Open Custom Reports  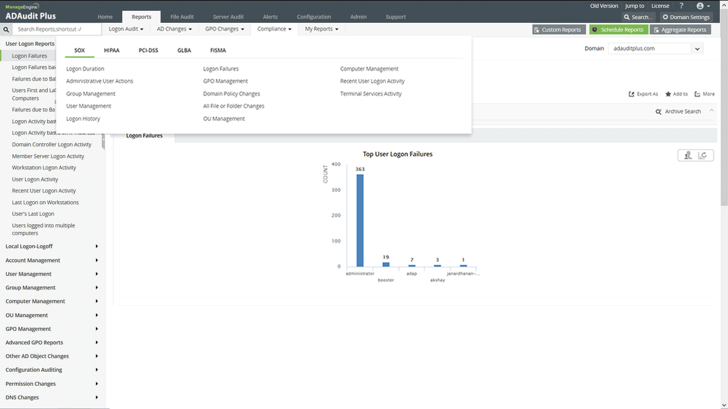[x=559, y=30]
